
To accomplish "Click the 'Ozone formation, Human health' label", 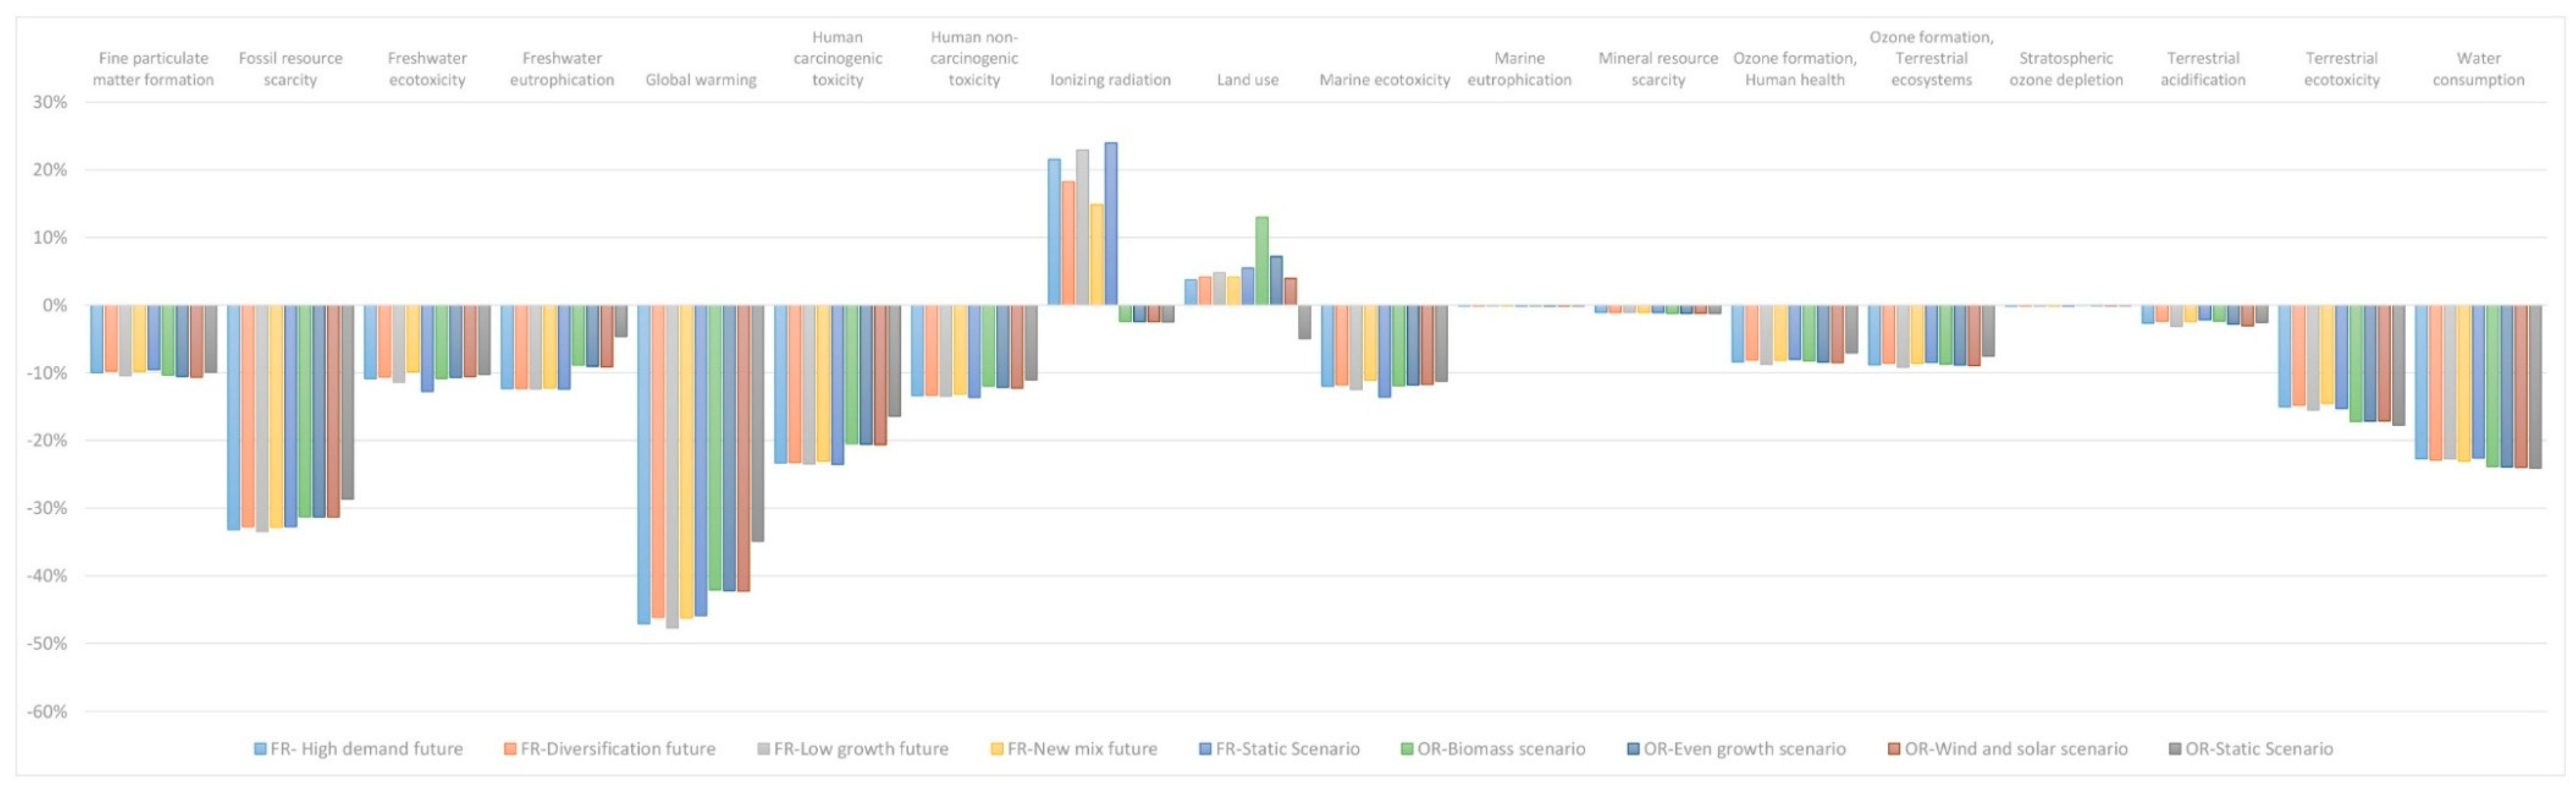I will (1795, 69).
